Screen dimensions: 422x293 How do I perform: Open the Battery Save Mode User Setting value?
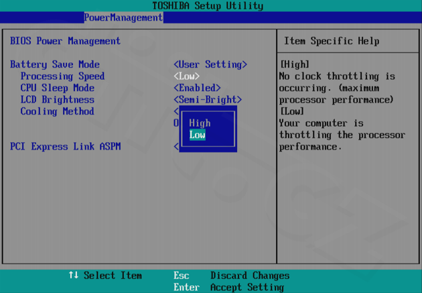[x=210, y=64]
